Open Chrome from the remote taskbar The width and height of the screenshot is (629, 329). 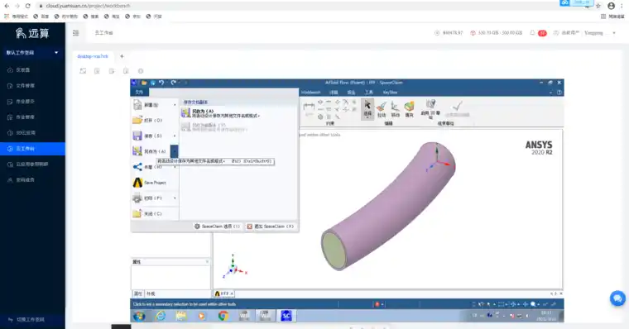[223, 316]
